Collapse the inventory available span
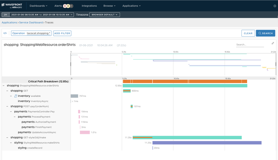This screenshot has height=160, width=278. click(11, 96)
